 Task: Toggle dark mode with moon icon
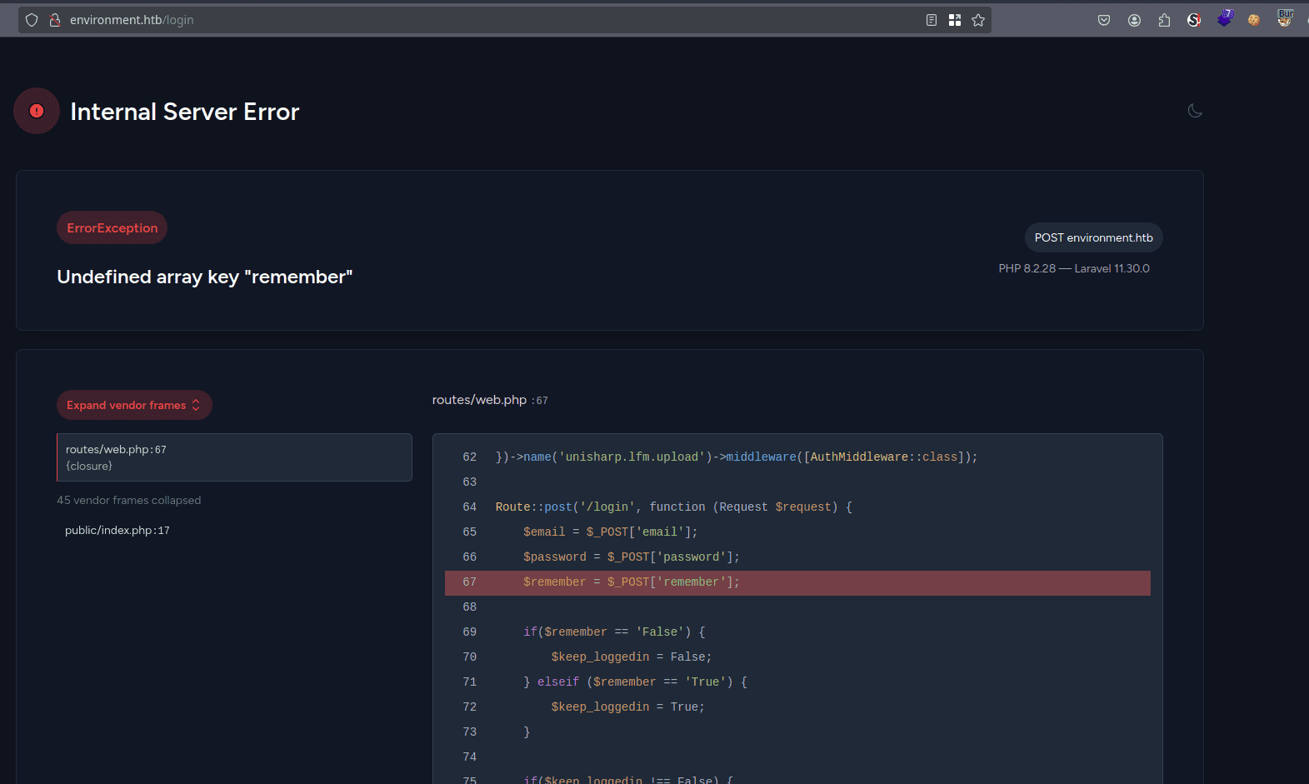[1195, 111]
